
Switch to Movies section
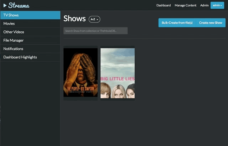[x=30, y=24]
